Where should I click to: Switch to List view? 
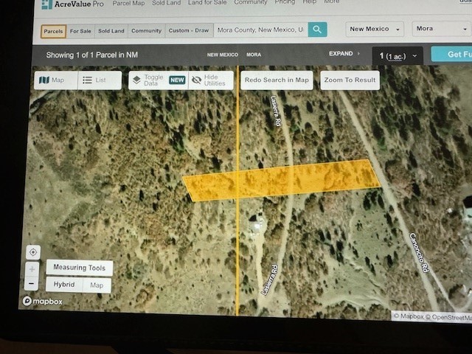(x=100, y=80)
